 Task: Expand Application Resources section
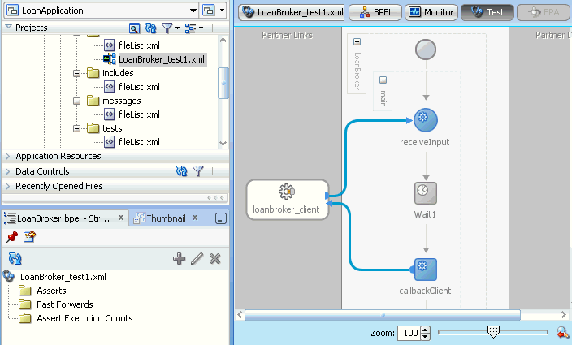pos(7,157)
